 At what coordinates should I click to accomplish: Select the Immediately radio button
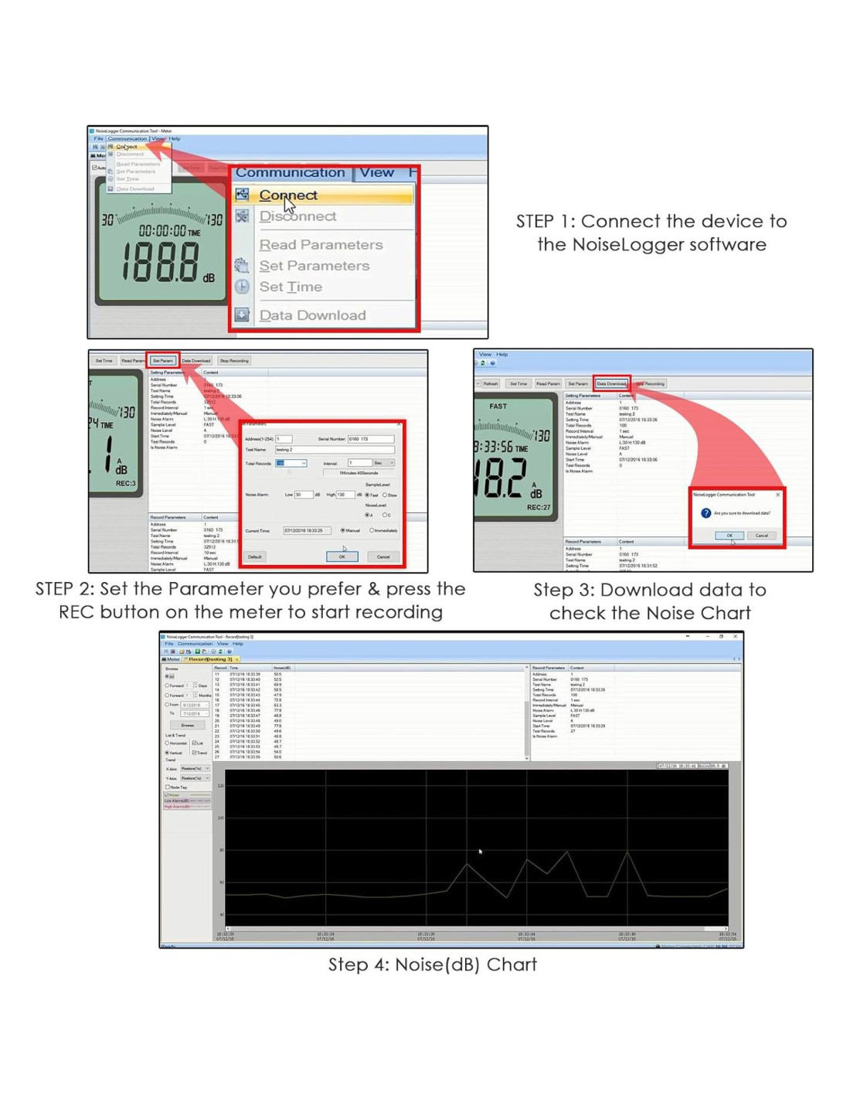(372, 530)
